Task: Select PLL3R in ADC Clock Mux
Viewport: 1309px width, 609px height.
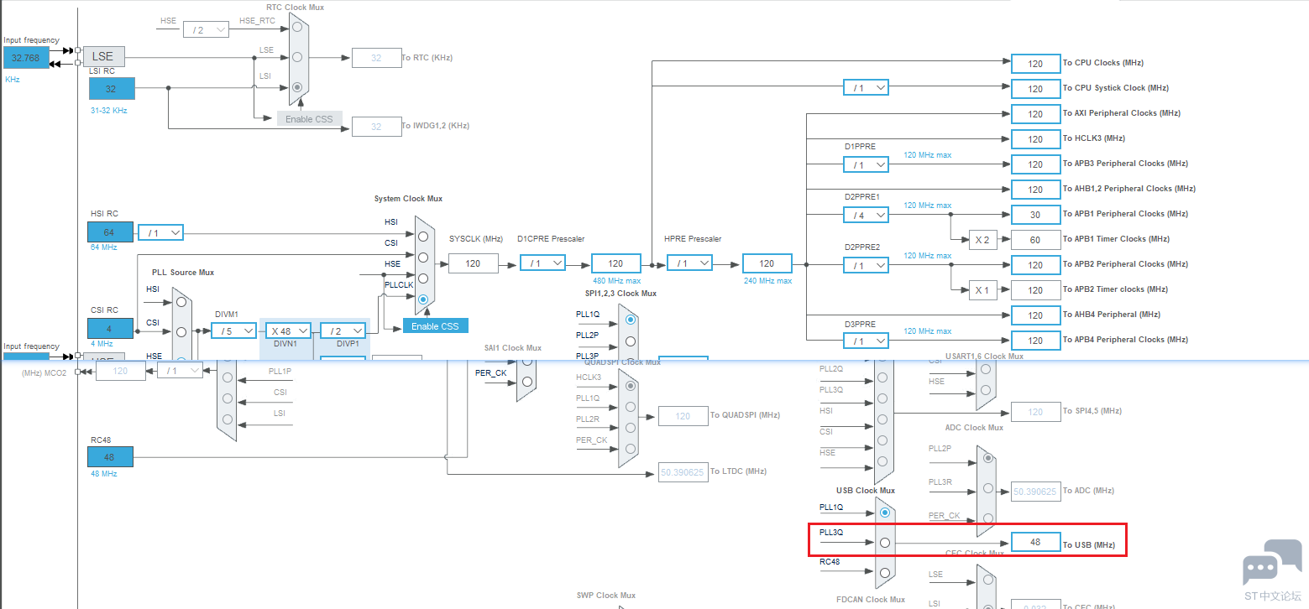Action: click(988, 488)
